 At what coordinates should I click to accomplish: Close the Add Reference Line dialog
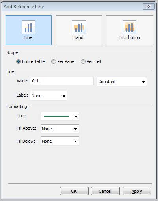coord(149,7)
